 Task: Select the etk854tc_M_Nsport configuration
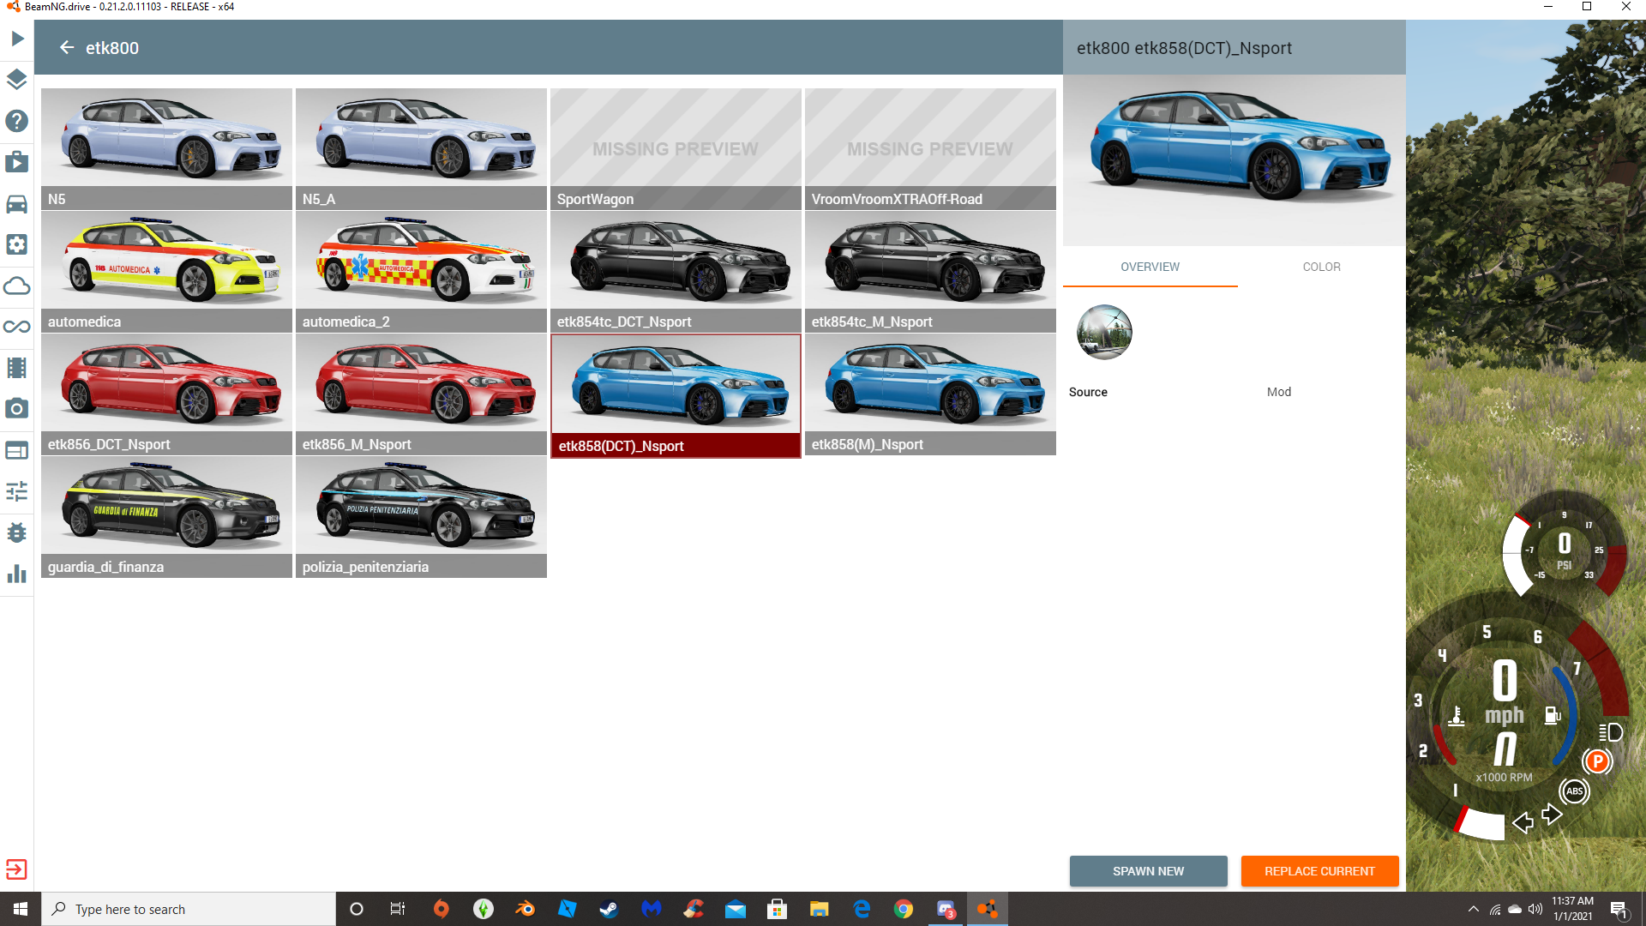tap(930, 272)
